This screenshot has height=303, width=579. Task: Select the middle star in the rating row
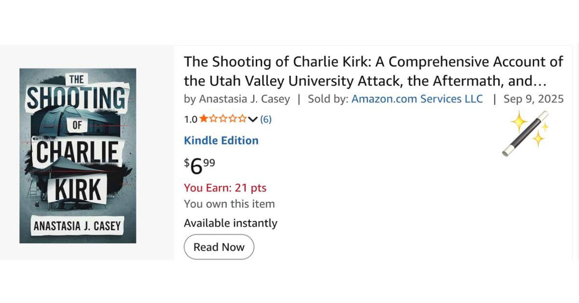(224, 118)
